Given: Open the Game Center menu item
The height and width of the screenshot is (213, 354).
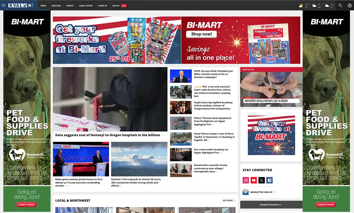Looking at the screenshot, I should click(x=86, y=6).
